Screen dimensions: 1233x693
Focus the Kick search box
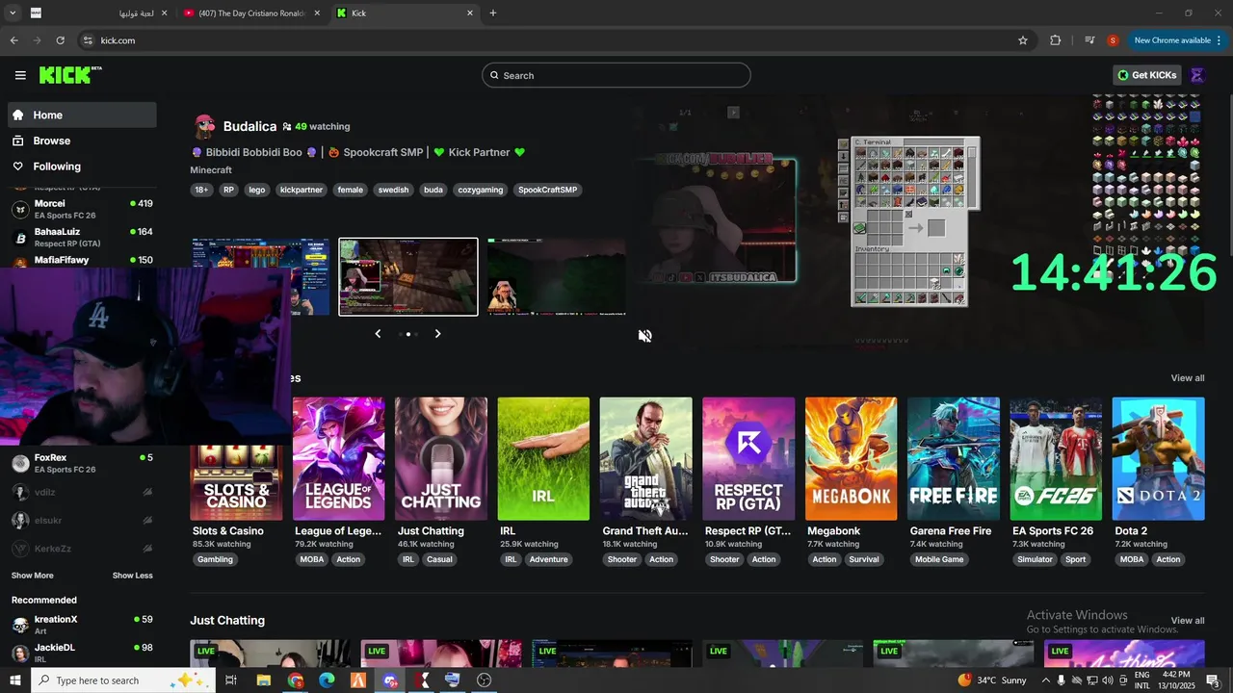click(x=616, y=75)
